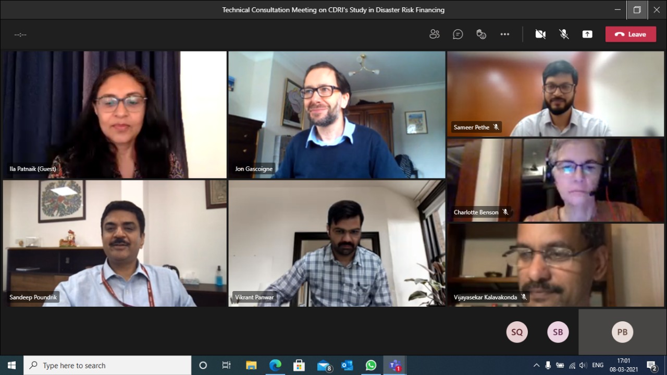This screenshot has width=667, height=375.
Task: Select Charlotte Benson video tile
Action: point(555,180)
